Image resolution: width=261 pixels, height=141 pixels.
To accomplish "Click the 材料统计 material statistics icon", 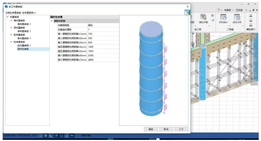I will coord(223,17).
